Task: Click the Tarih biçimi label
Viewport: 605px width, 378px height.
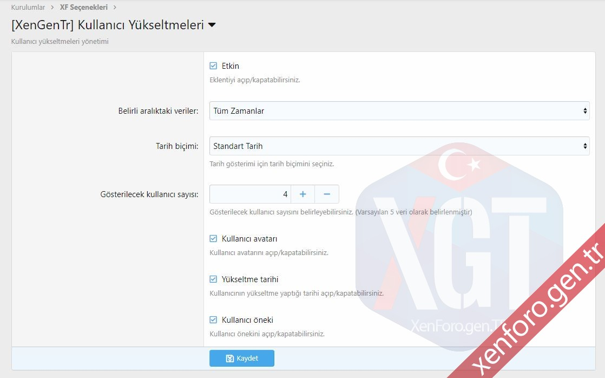Action: [177, 146]
